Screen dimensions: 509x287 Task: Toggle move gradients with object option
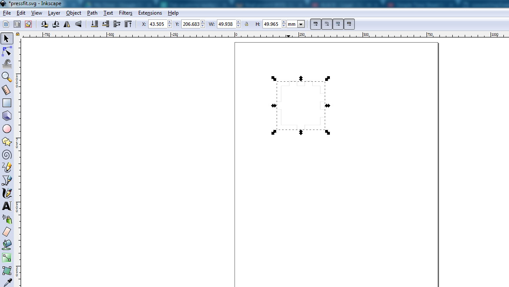pos(338,24)
